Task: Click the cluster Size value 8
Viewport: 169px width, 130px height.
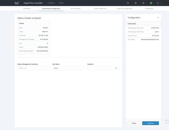Action: point(47,43)
